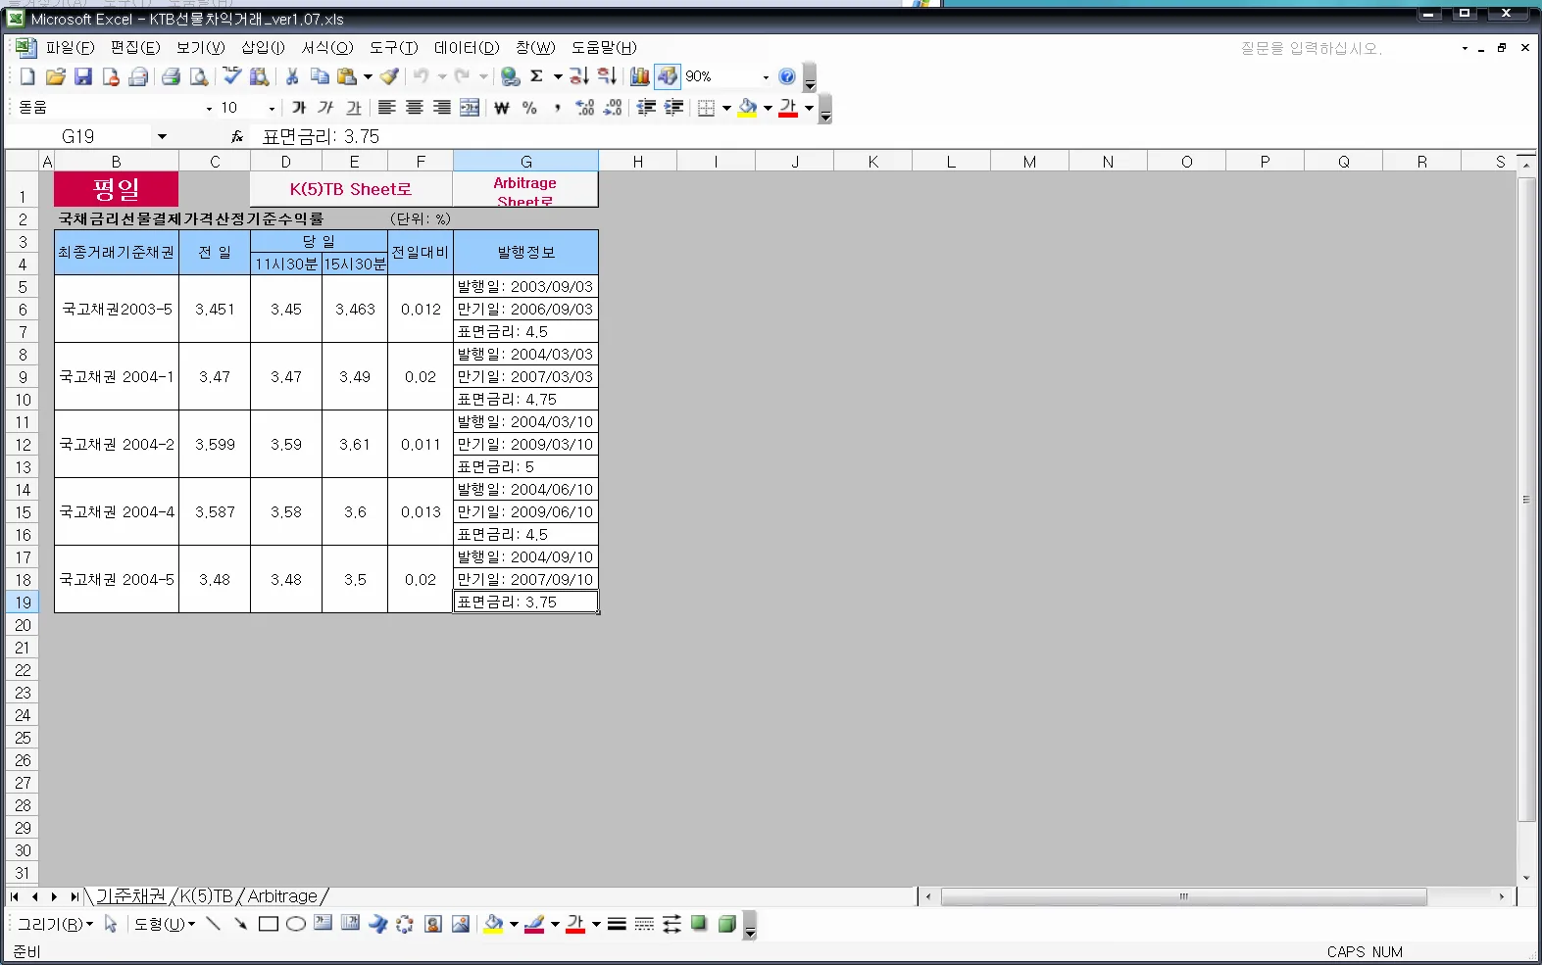Sort descending using the toolbar icon
Viewport: 1542px width, 965px height.
pos(607,76)
